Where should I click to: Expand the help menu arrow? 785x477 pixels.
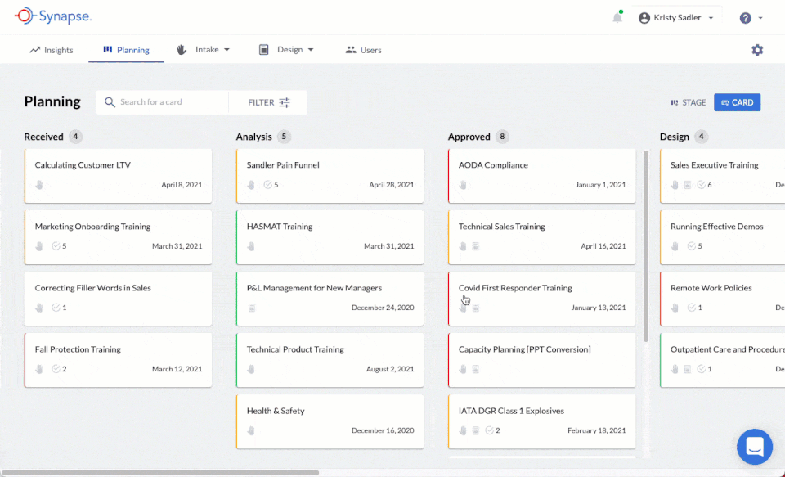tap(760, 18)
